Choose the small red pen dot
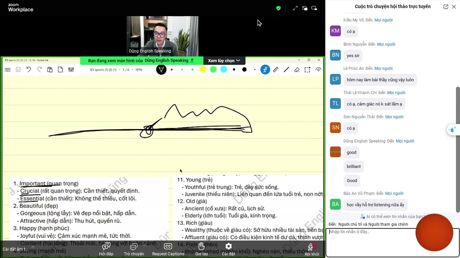This screenshot has height=258, width=460. point(172,70)
